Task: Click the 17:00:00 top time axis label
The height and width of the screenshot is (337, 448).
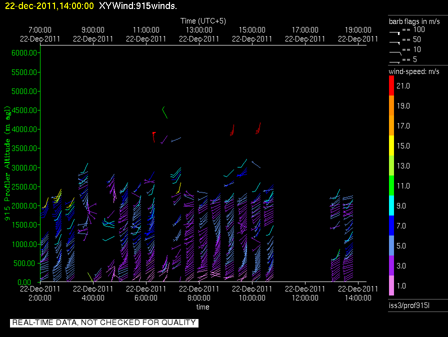Action: point(305,30)
